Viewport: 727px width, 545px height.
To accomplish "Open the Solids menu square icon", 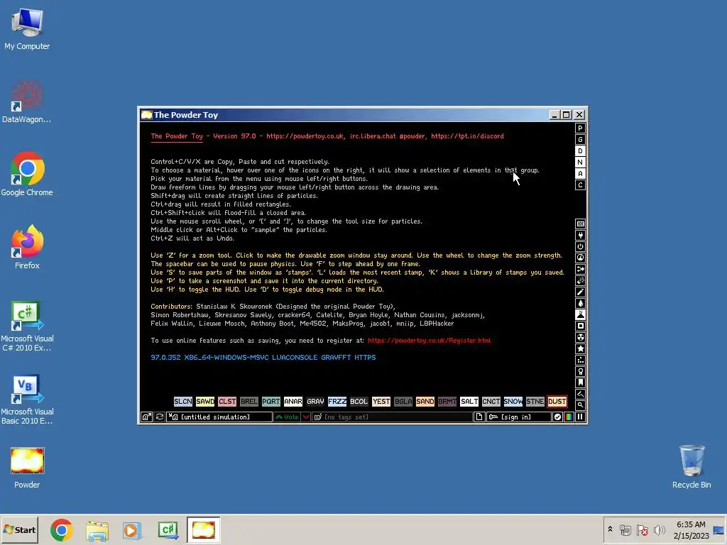I will pyautogui.click(x=580, y=326).
